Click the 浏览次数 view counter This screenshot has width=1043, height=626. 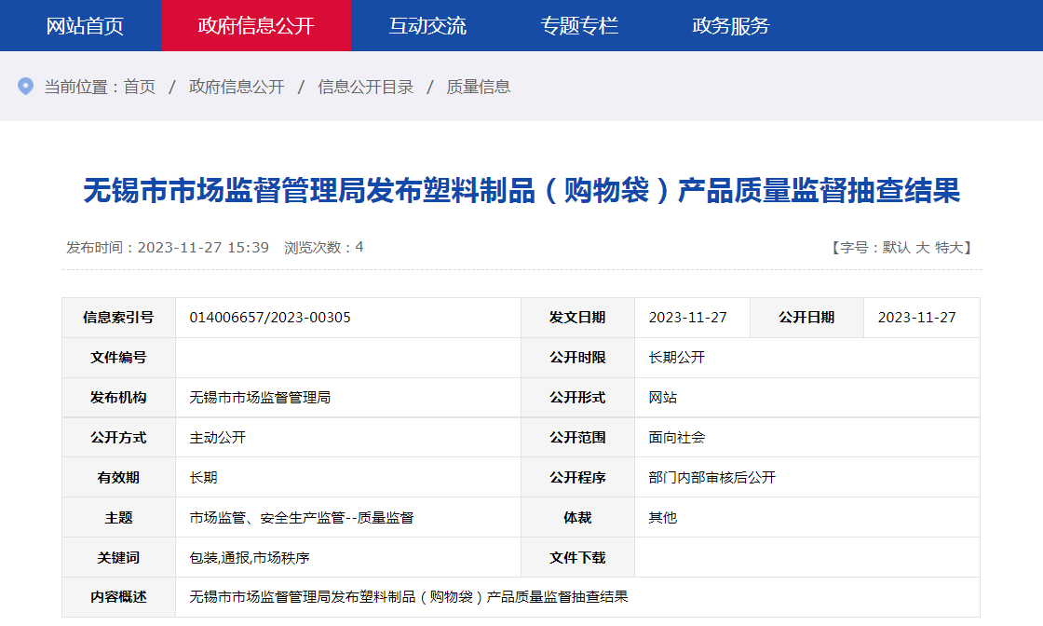pyautogui.click(x=323, y=248)
